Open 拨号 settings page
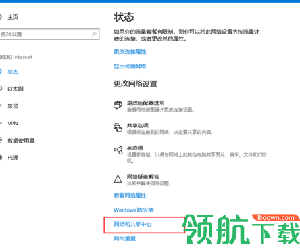The image size is (300, 249). [x=13, y=106]
